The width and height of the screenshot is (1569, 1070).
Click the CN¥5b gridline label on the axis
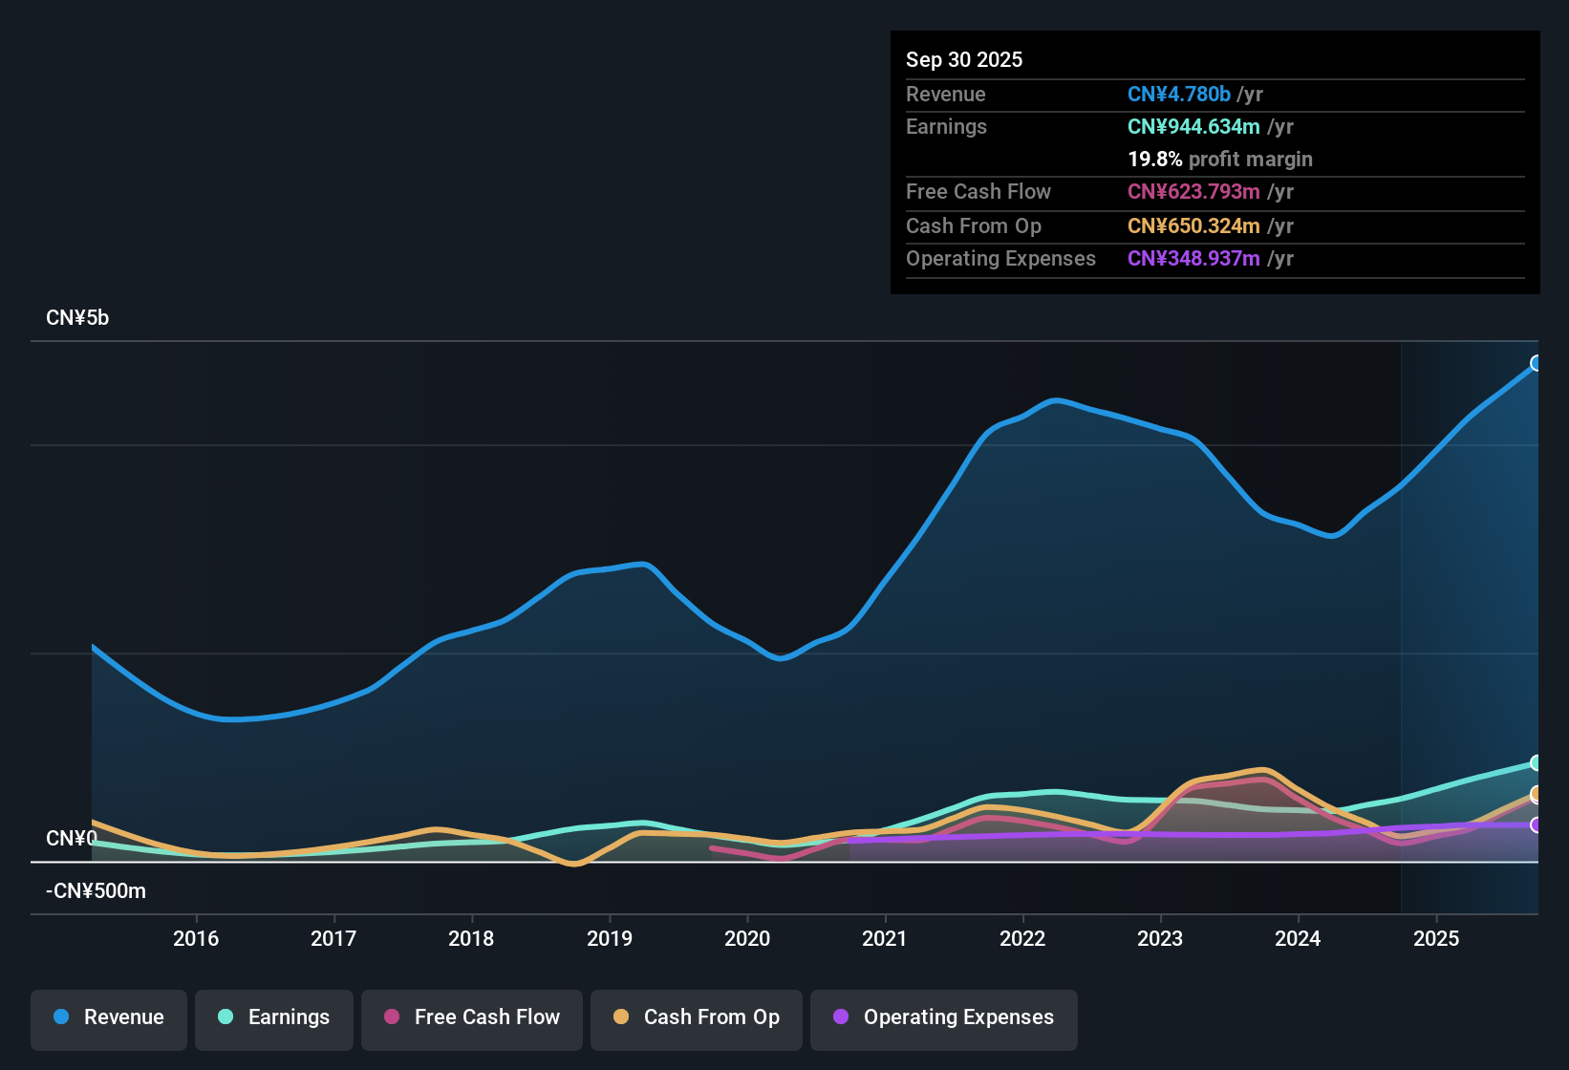tap(77, 317)
